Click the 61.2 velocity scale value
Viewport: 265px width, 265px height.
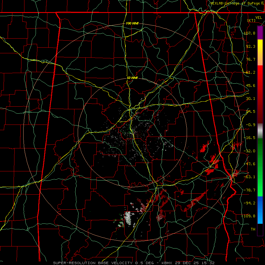tap(251, 72)
